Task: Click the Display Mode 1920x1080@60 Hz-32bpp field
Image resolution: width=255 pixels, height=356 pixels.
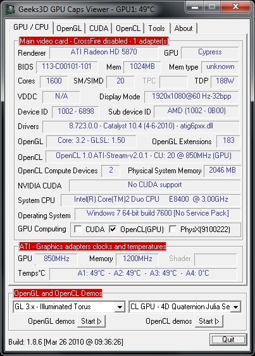Action: pos(191,97)
